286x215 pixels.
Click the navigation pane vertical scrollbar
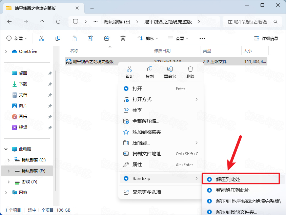click(x=56, y=131)
